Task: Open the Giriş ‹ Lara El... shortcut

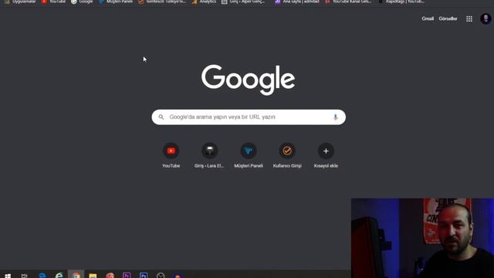Action: coord(209,155)
